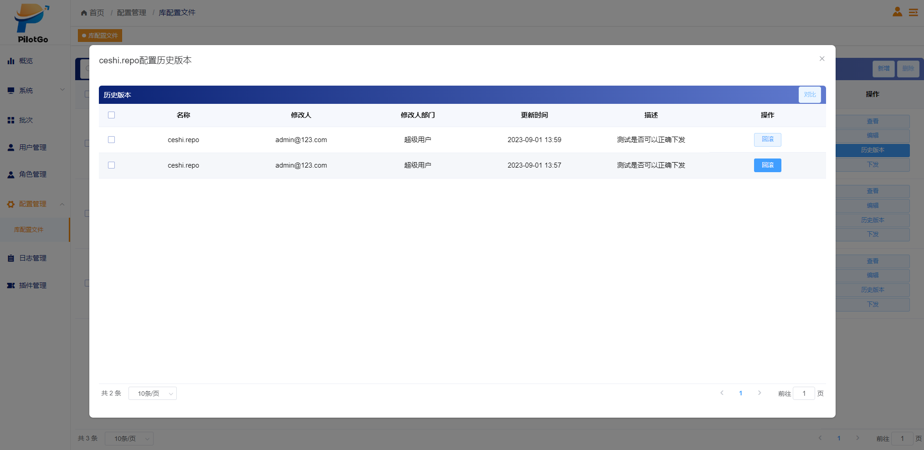Screen dimensions: 924x450
Task: Click the 插件管理 ticket icon
Action: [x=11, y=286]
